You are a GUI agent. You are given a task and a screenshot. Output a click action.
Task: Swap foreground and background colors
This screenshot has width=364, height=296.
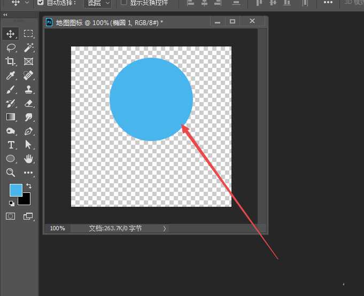[29, 185]
